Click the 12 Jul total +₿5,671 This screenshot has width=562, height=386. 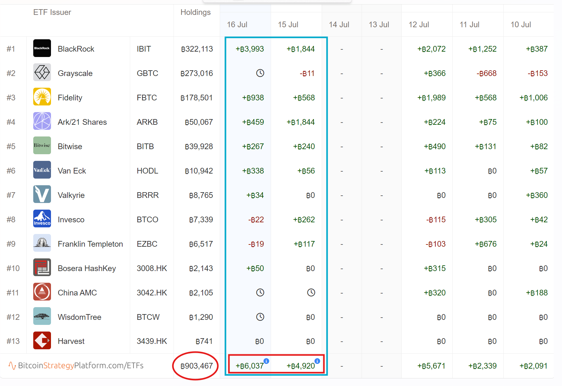[431, 366]
